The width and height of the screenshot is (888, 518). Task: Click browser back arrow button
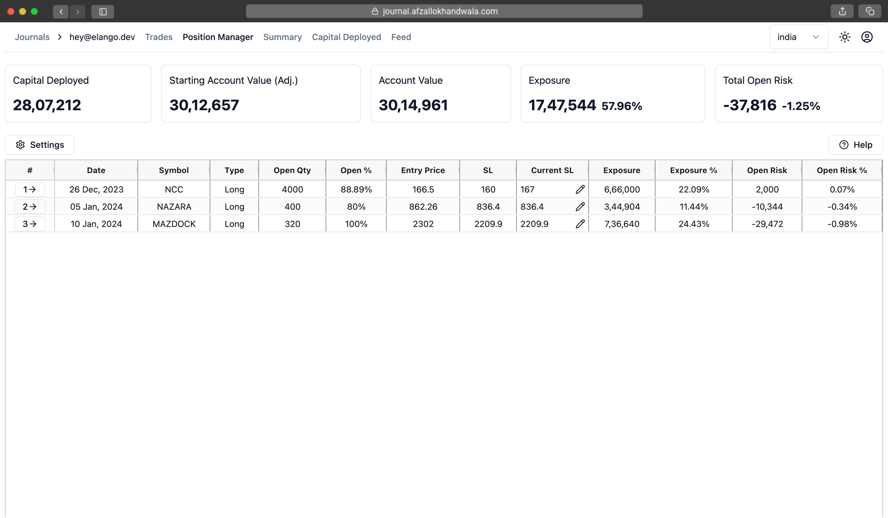coord(61,11)
